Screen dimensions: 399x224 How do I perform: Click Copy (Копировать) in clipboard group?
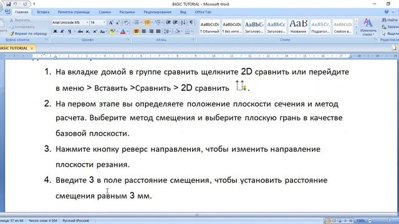[22, 27]
